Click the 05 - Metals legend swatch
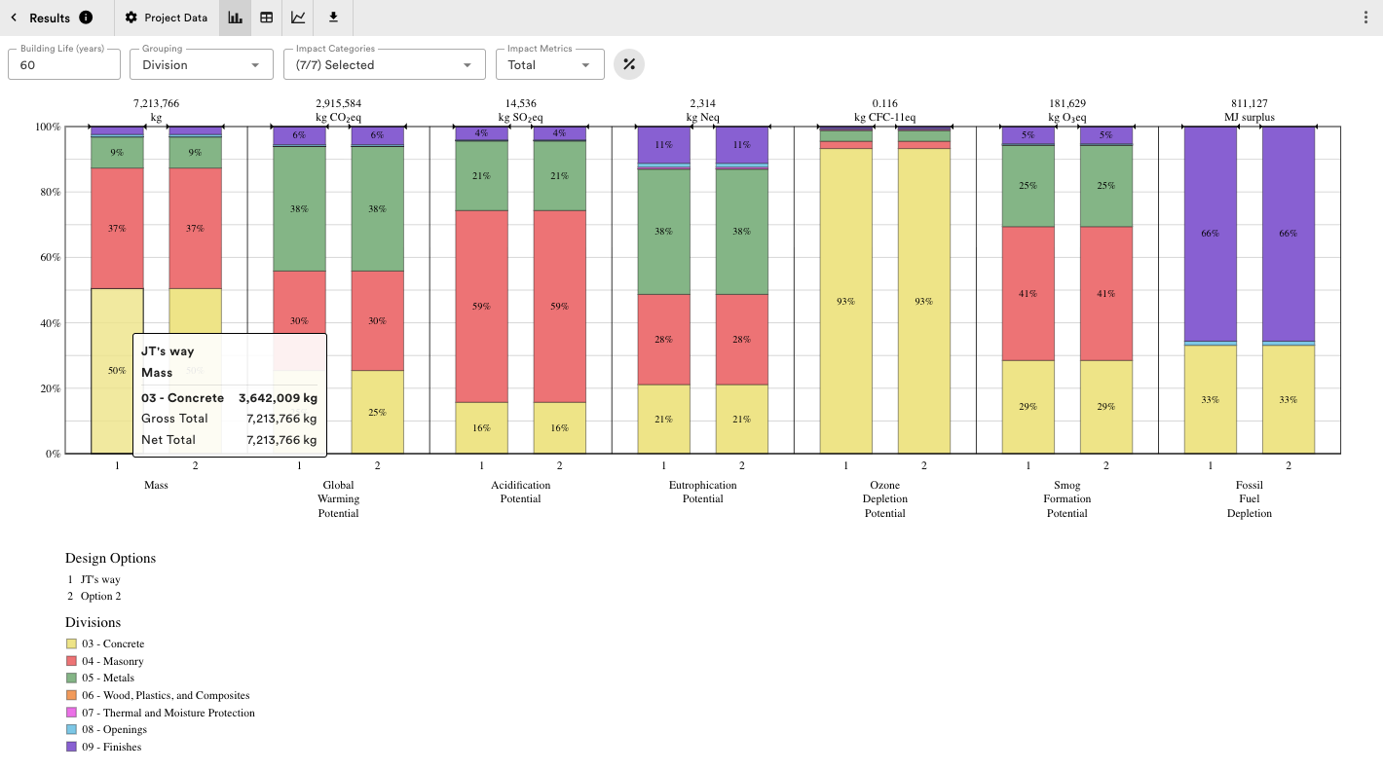Viewport: 1383px width, 771px height. tap(71, 678)
